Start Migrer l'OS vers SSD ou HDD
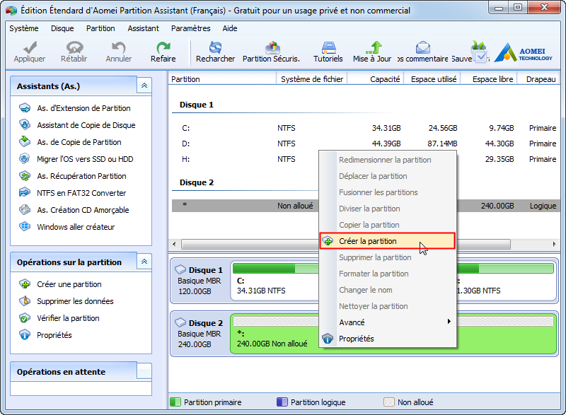 tap(85, 159)
